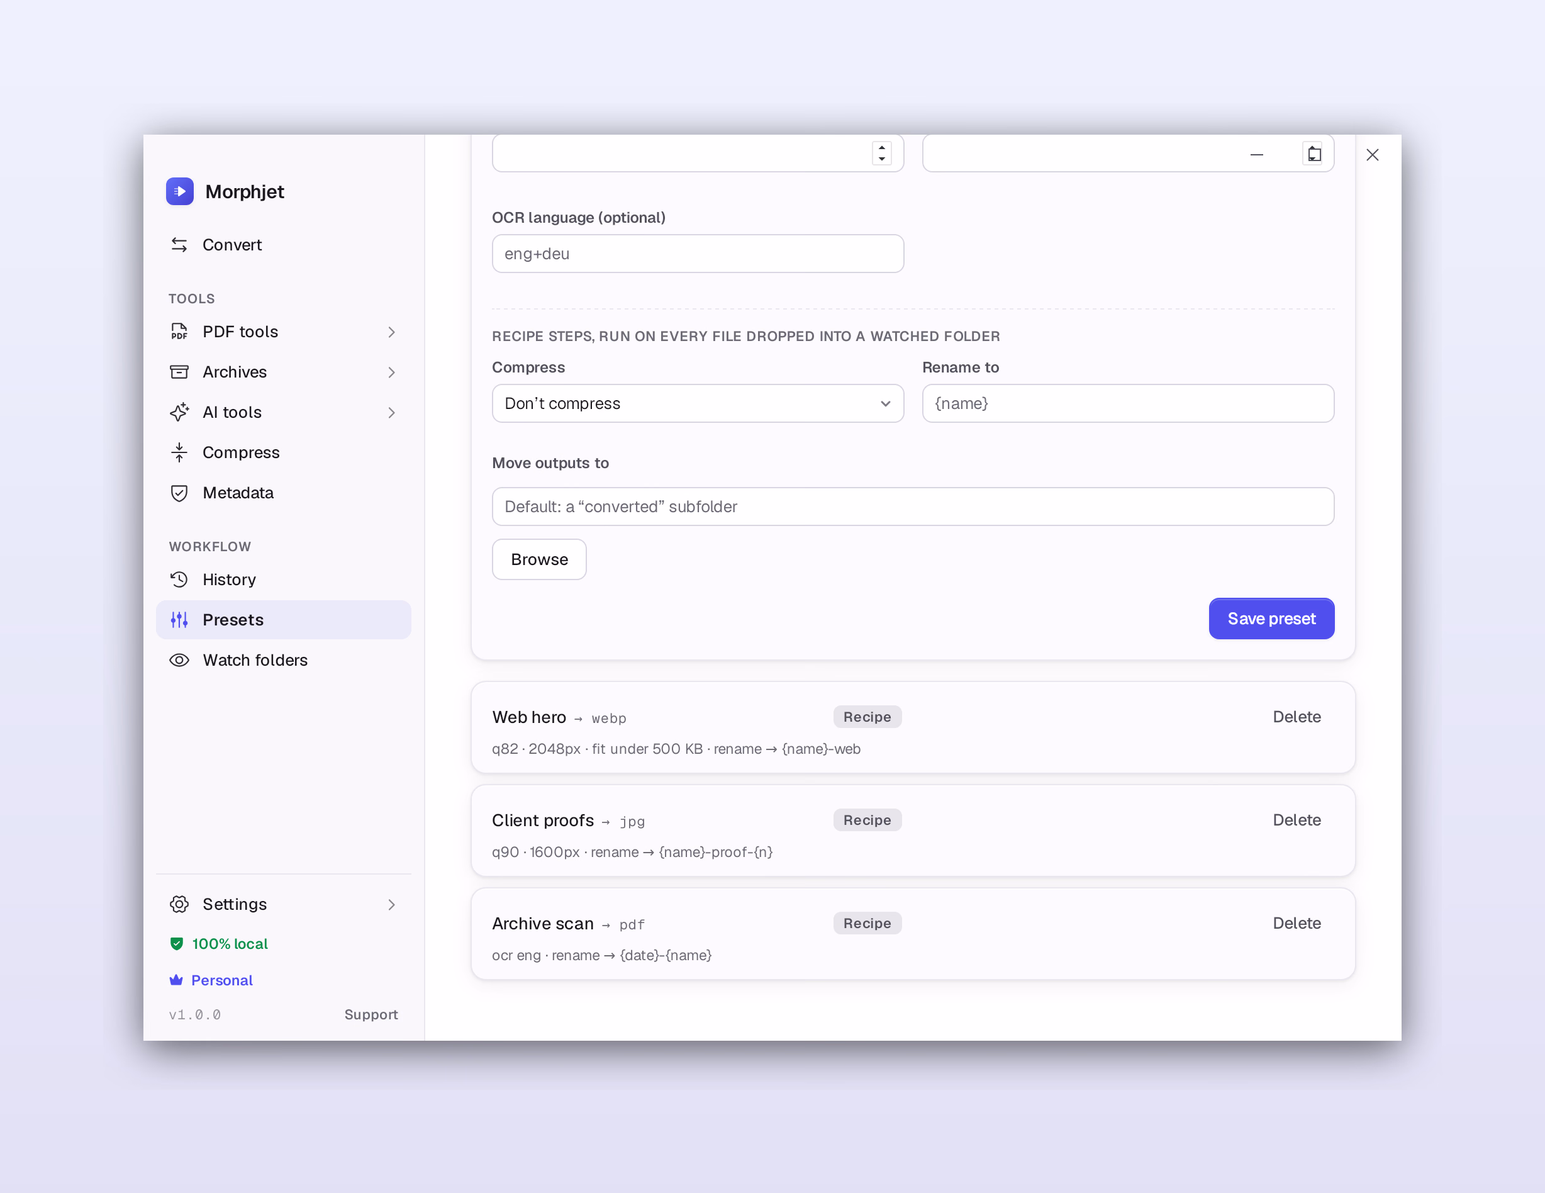This screenshot has height=1193, width=1545.
Task: Click the Browse button
Action: 539,559
